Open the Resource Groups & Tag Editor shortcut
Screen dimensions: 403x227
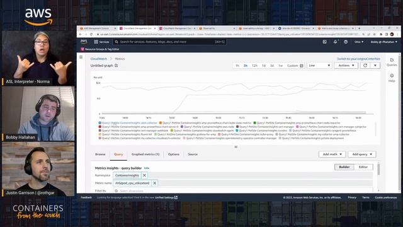(100, 49)
